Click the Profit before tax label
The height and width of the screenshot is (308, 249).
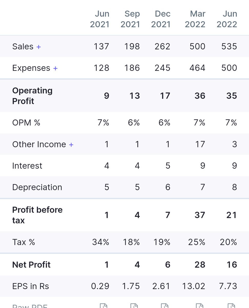click(x=37, y=215)
